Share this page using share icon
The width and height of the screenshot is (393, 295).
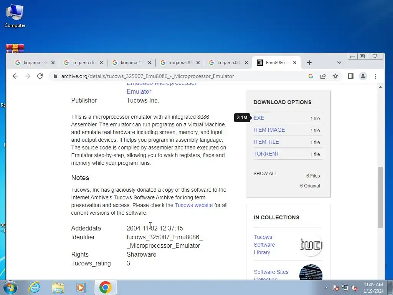coord(323,76)
